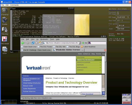The height and width of the screenshot is (105, 132).
Task: Launch the Emelfm file manager icon
Action: tap(5, 20)
